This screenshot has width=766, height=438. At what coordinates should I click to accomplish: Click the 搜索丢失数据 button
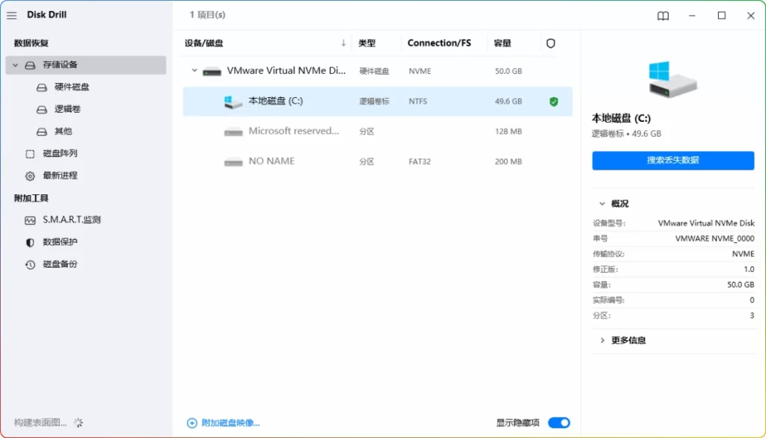point(672,160)
